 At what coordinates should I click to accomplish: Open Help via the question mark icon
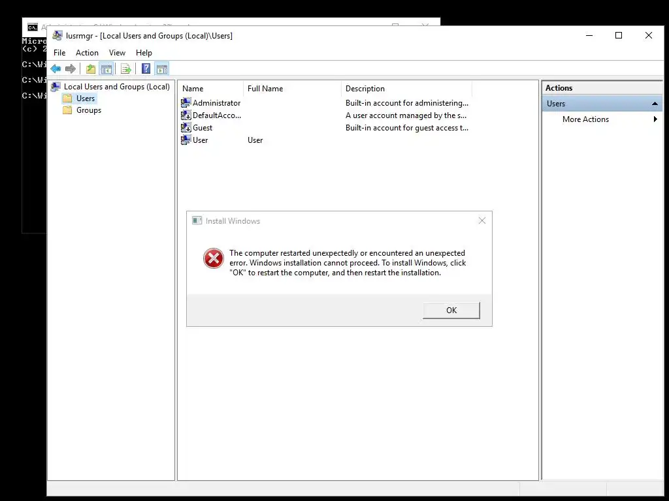(x=146, y=68)
